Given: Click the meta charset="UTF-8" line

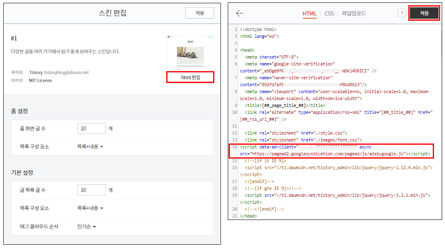Looking at the screenshot, I should (271, 57).
